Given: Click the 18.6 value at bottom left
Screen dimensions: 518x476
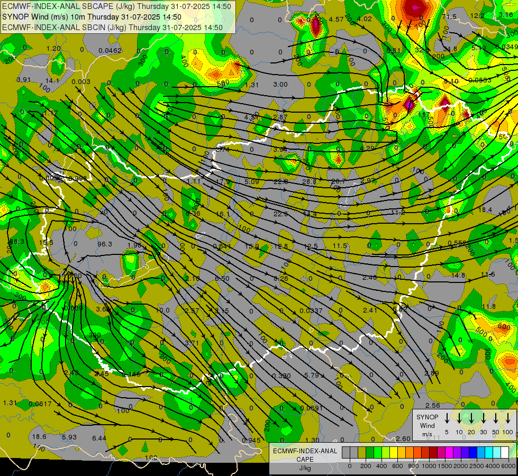Looking at the screenshot, I should tap(39, 437).
